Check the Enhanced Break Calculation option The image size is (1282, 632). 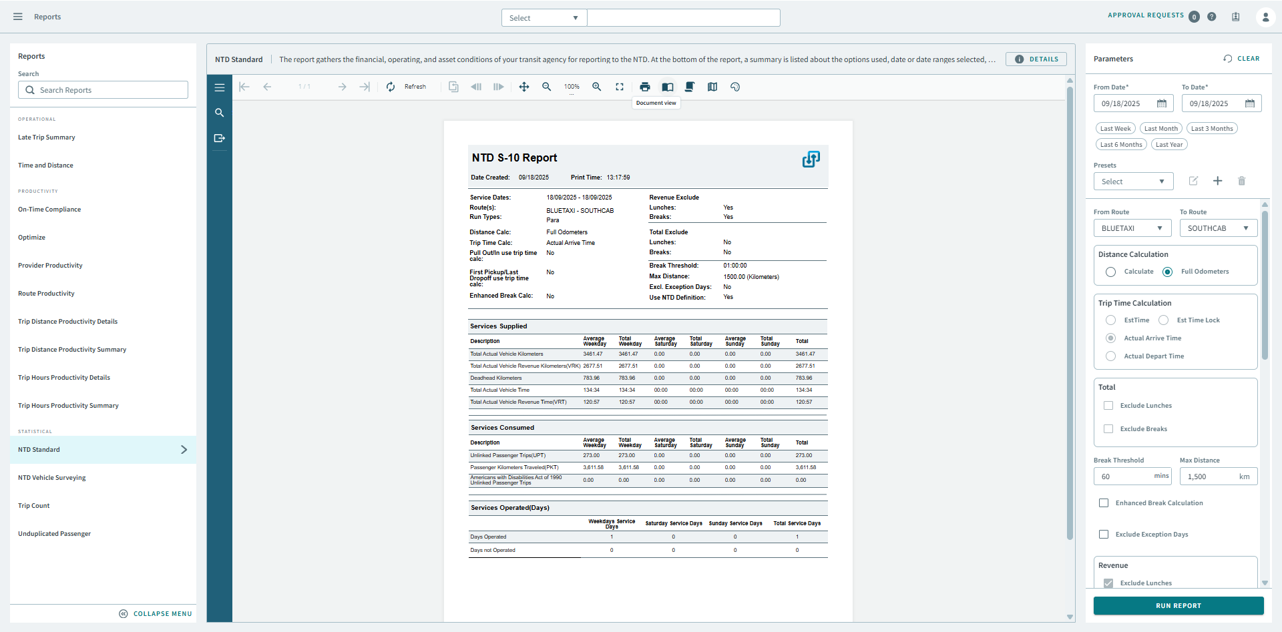coord(1104,503)
